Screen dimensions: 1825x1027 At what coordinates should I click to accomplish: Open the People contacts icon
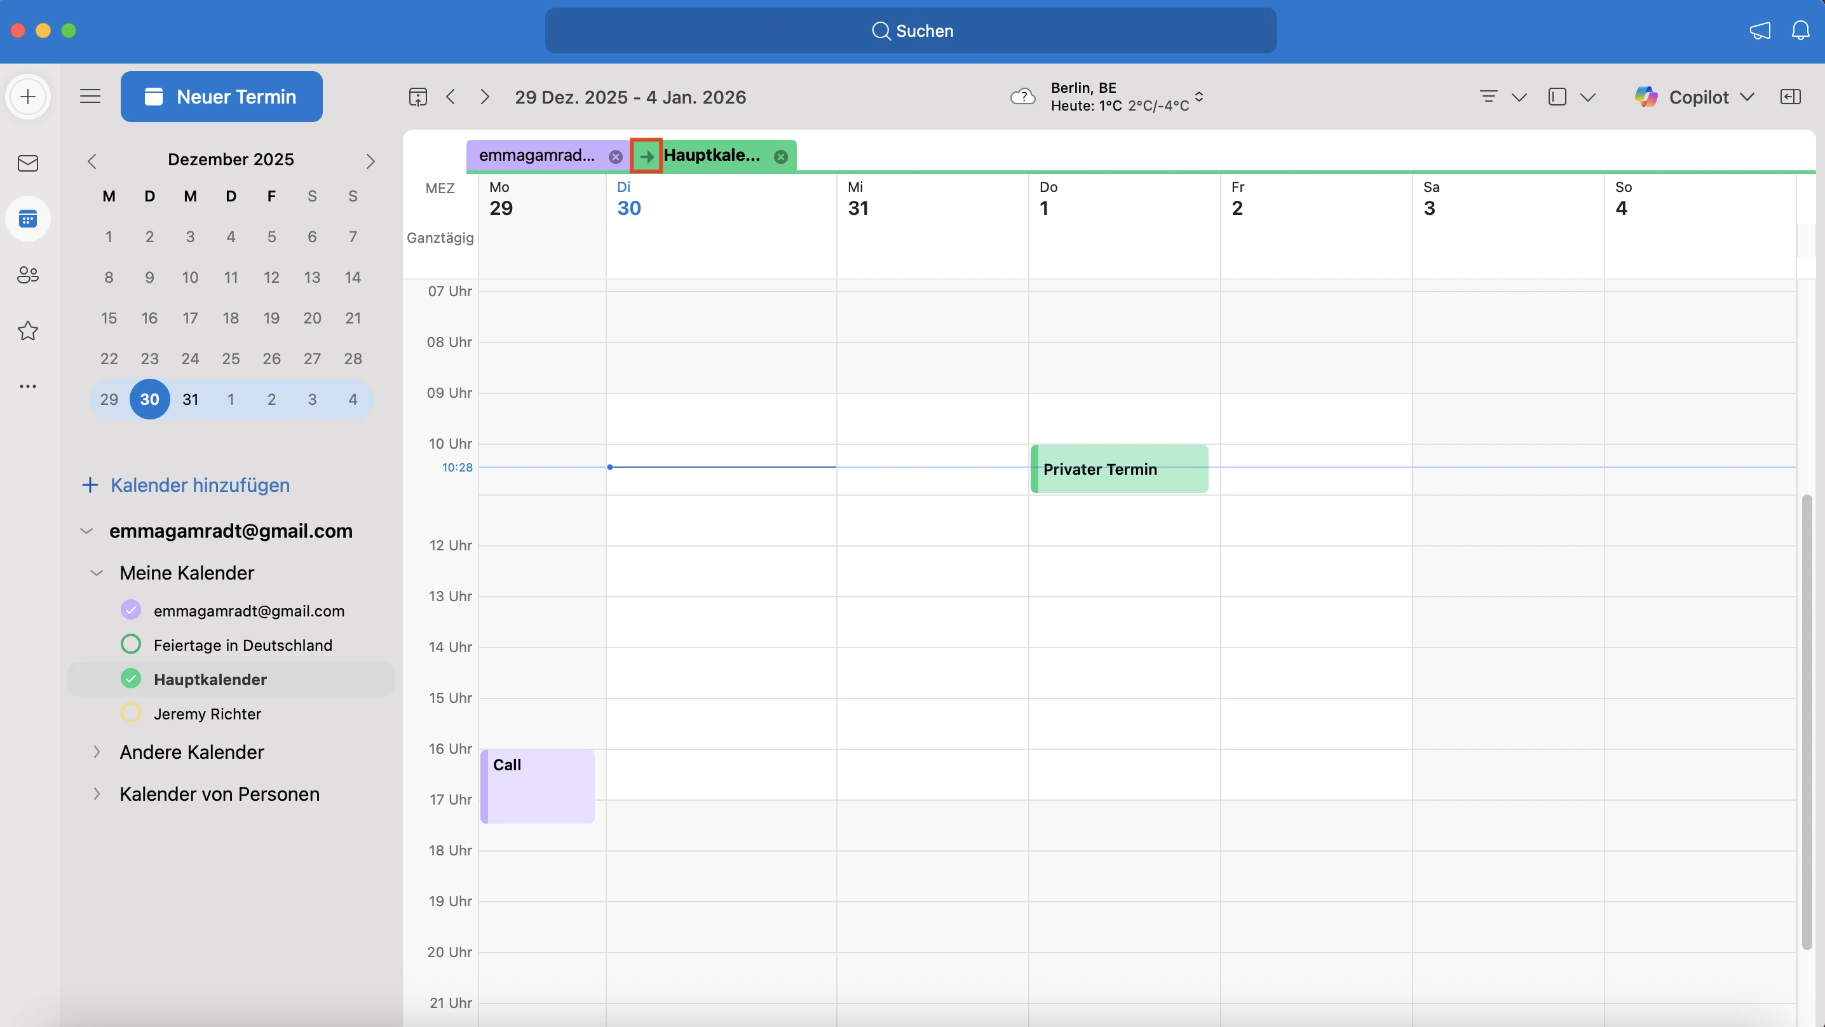[27, 275]
